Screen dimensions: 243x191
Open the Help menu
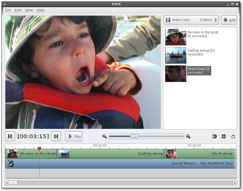tap(41, 10)
